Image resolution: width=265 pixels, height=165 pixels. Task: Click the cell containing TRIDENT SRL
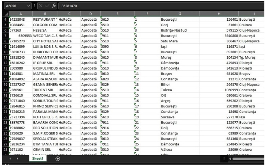pos(45,90)
